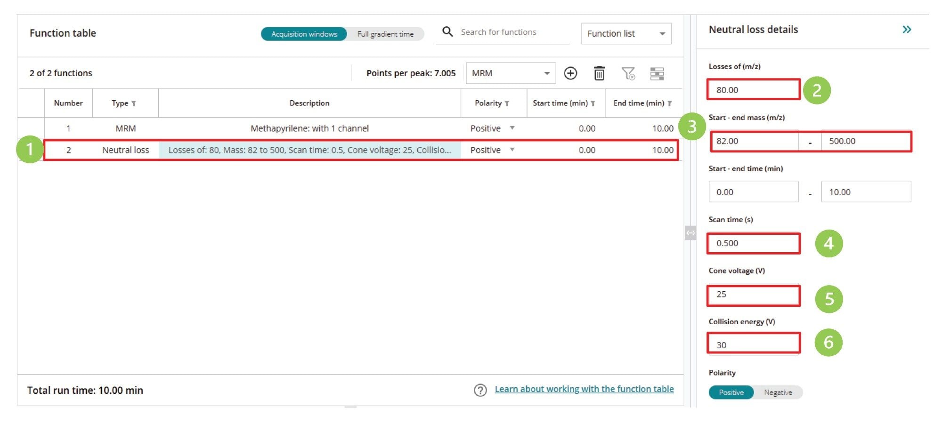Click the Number column header
Image resolution: width=942 pixels, height=423 pixels.
[x=68, y=103]
